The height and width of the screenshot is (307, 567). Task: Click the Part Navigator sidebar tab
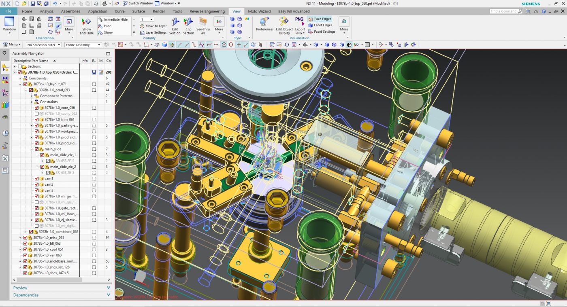[5, 93]
